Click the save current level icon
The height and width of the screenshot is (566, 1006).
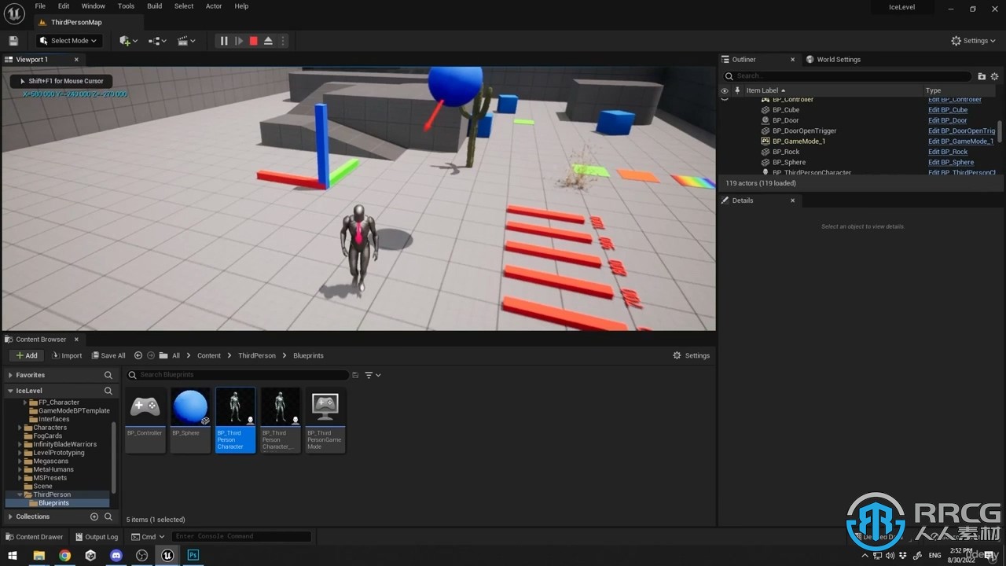click(x=13, y=41)
